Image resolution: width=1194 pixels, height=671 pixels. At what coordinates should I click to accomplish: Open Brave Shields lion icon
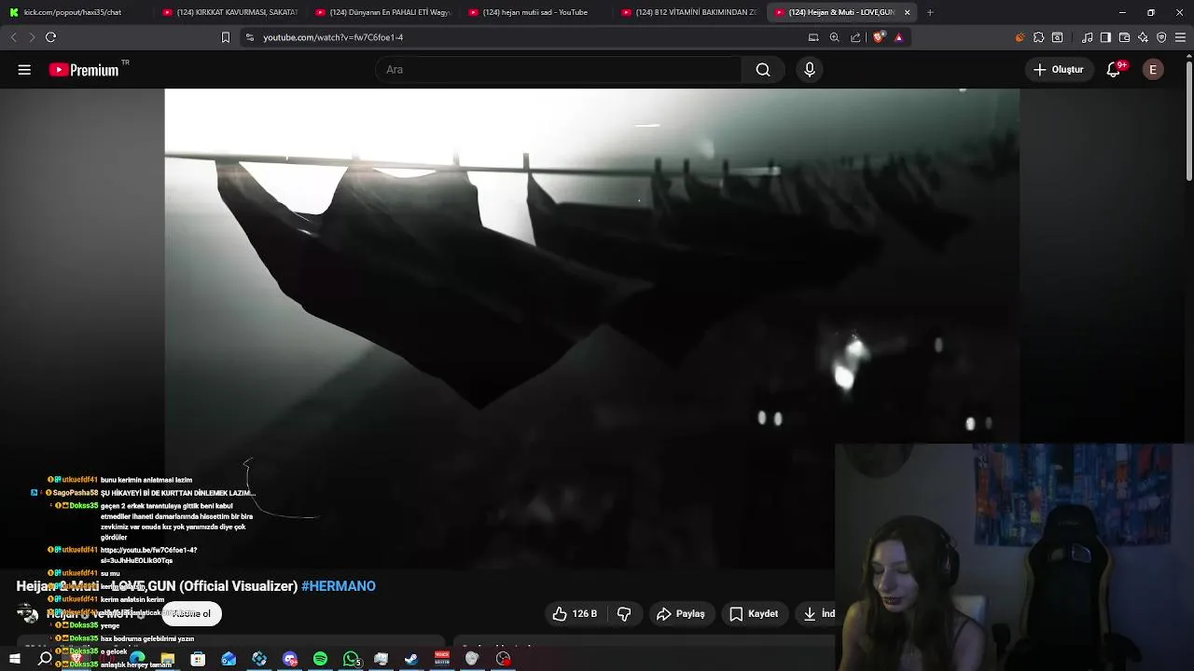point(879,37)
